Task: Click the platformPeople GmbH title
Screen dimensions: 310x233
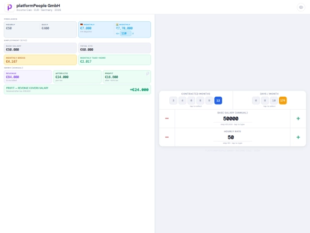Action: [38, 6]
